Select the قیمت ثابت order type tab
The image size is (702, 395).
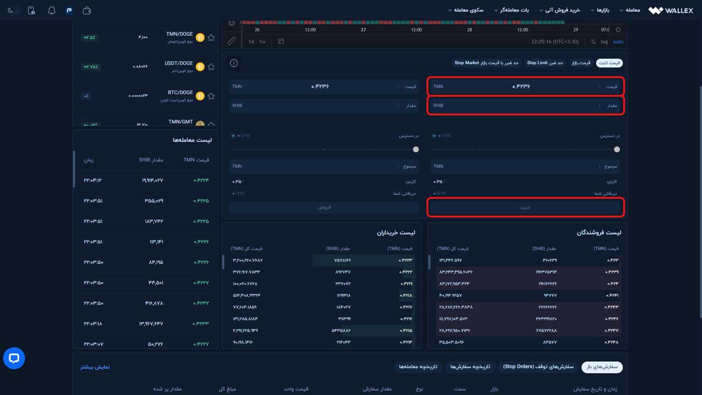[x=610, y=63]
